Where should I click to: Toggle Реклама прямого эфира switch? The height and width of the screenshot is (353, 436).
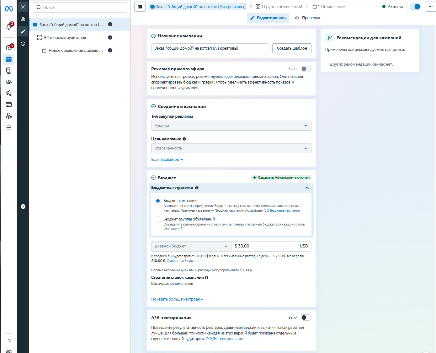[306, 69]
